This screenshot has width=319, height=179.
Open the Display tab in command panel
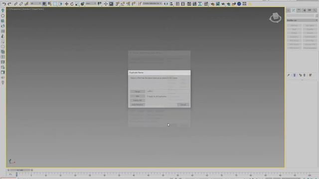310,10
